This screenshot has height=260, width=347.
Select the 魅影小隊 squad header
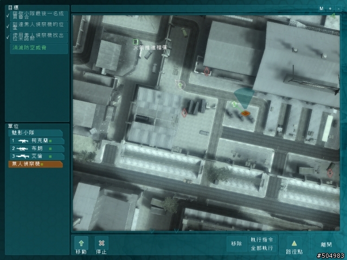pos(36,133)
